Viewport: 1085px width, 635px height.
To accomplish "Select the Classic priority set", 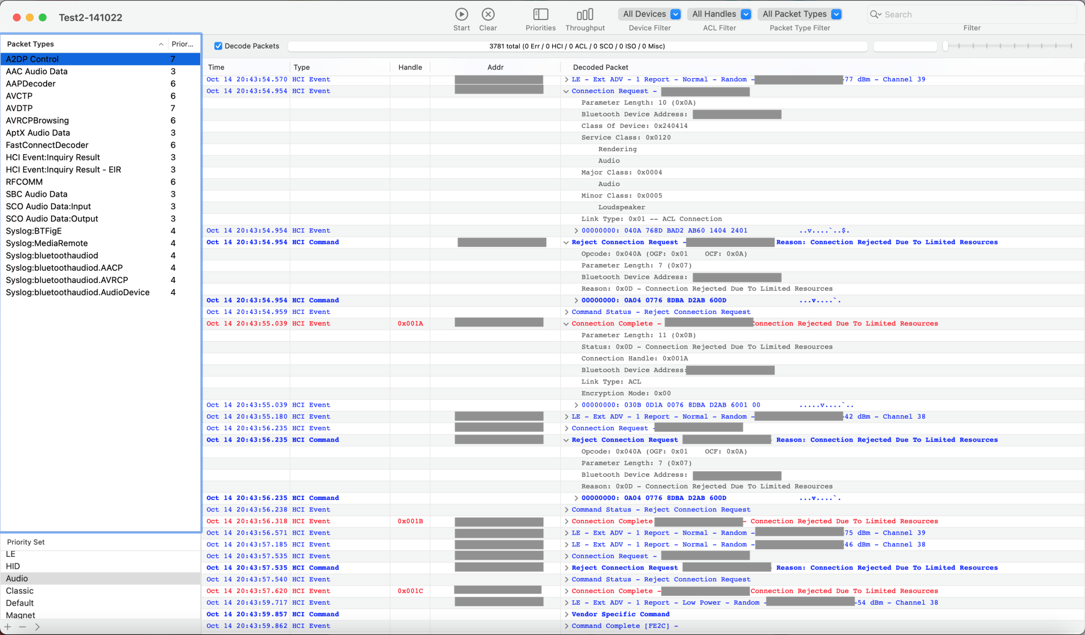I will coord(20,591).
